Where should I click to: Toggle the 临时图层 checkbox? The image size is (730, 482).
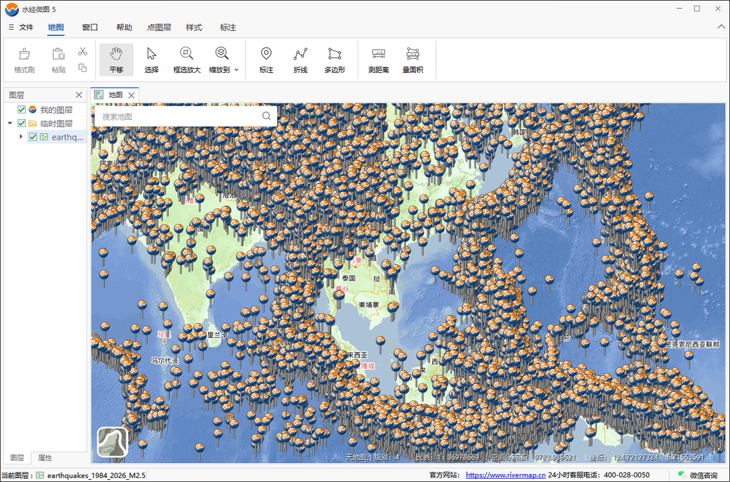[21, 124]
